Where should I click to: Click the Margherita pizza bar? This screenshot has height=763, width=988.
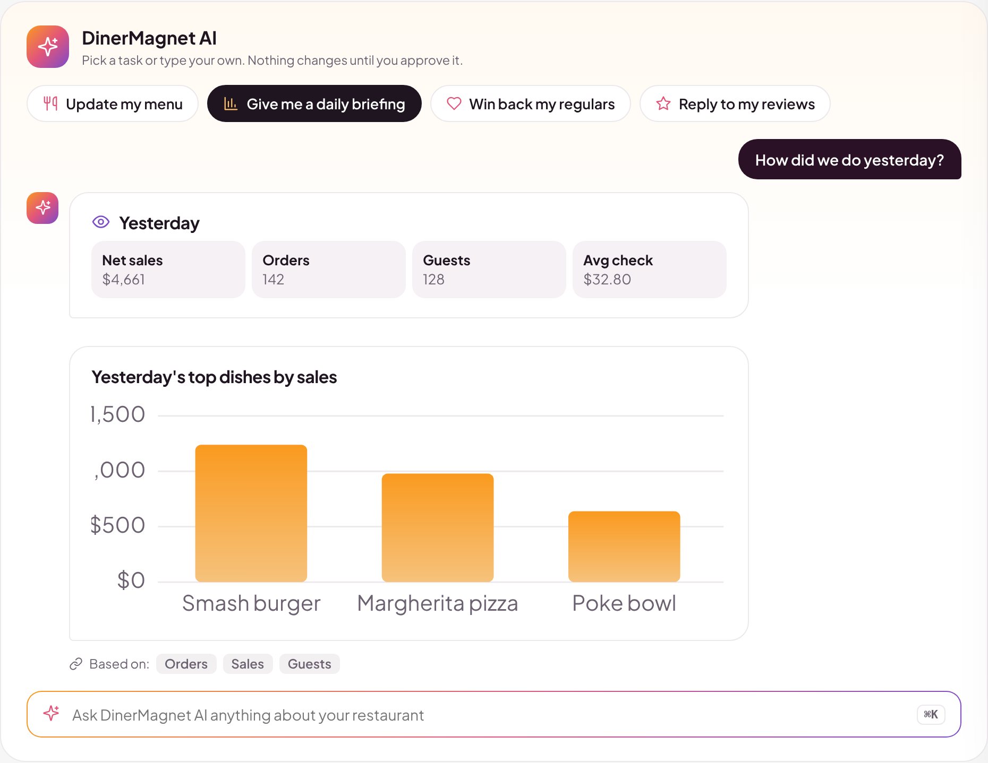[x=438, y=527]
